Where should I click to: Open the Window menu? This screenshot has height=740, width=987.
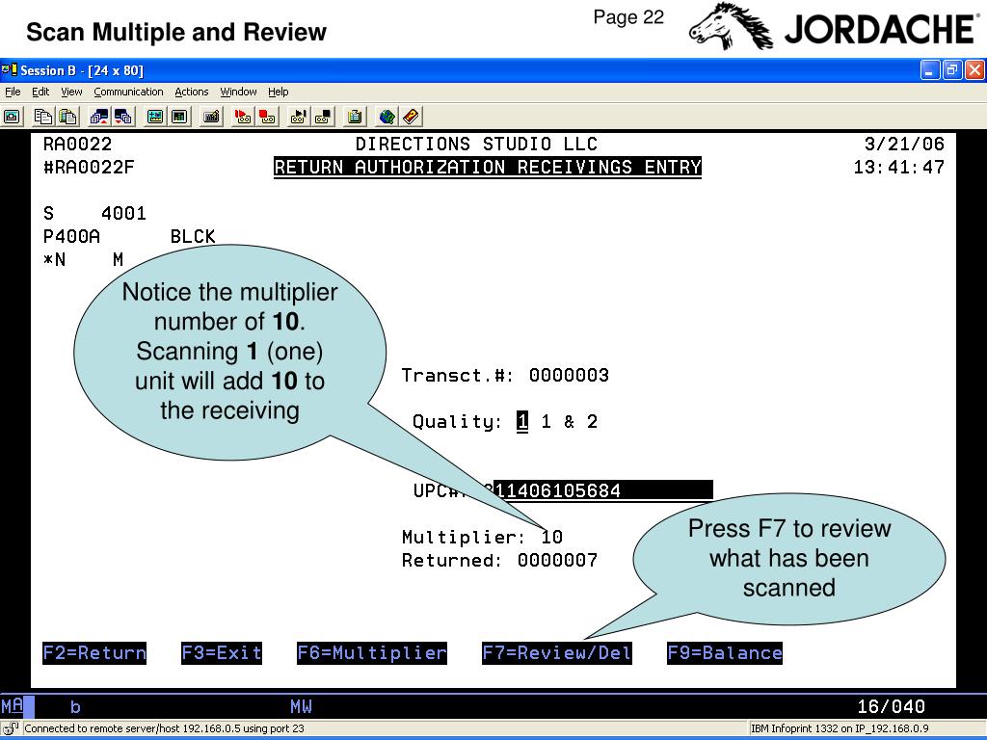point(238,92)
